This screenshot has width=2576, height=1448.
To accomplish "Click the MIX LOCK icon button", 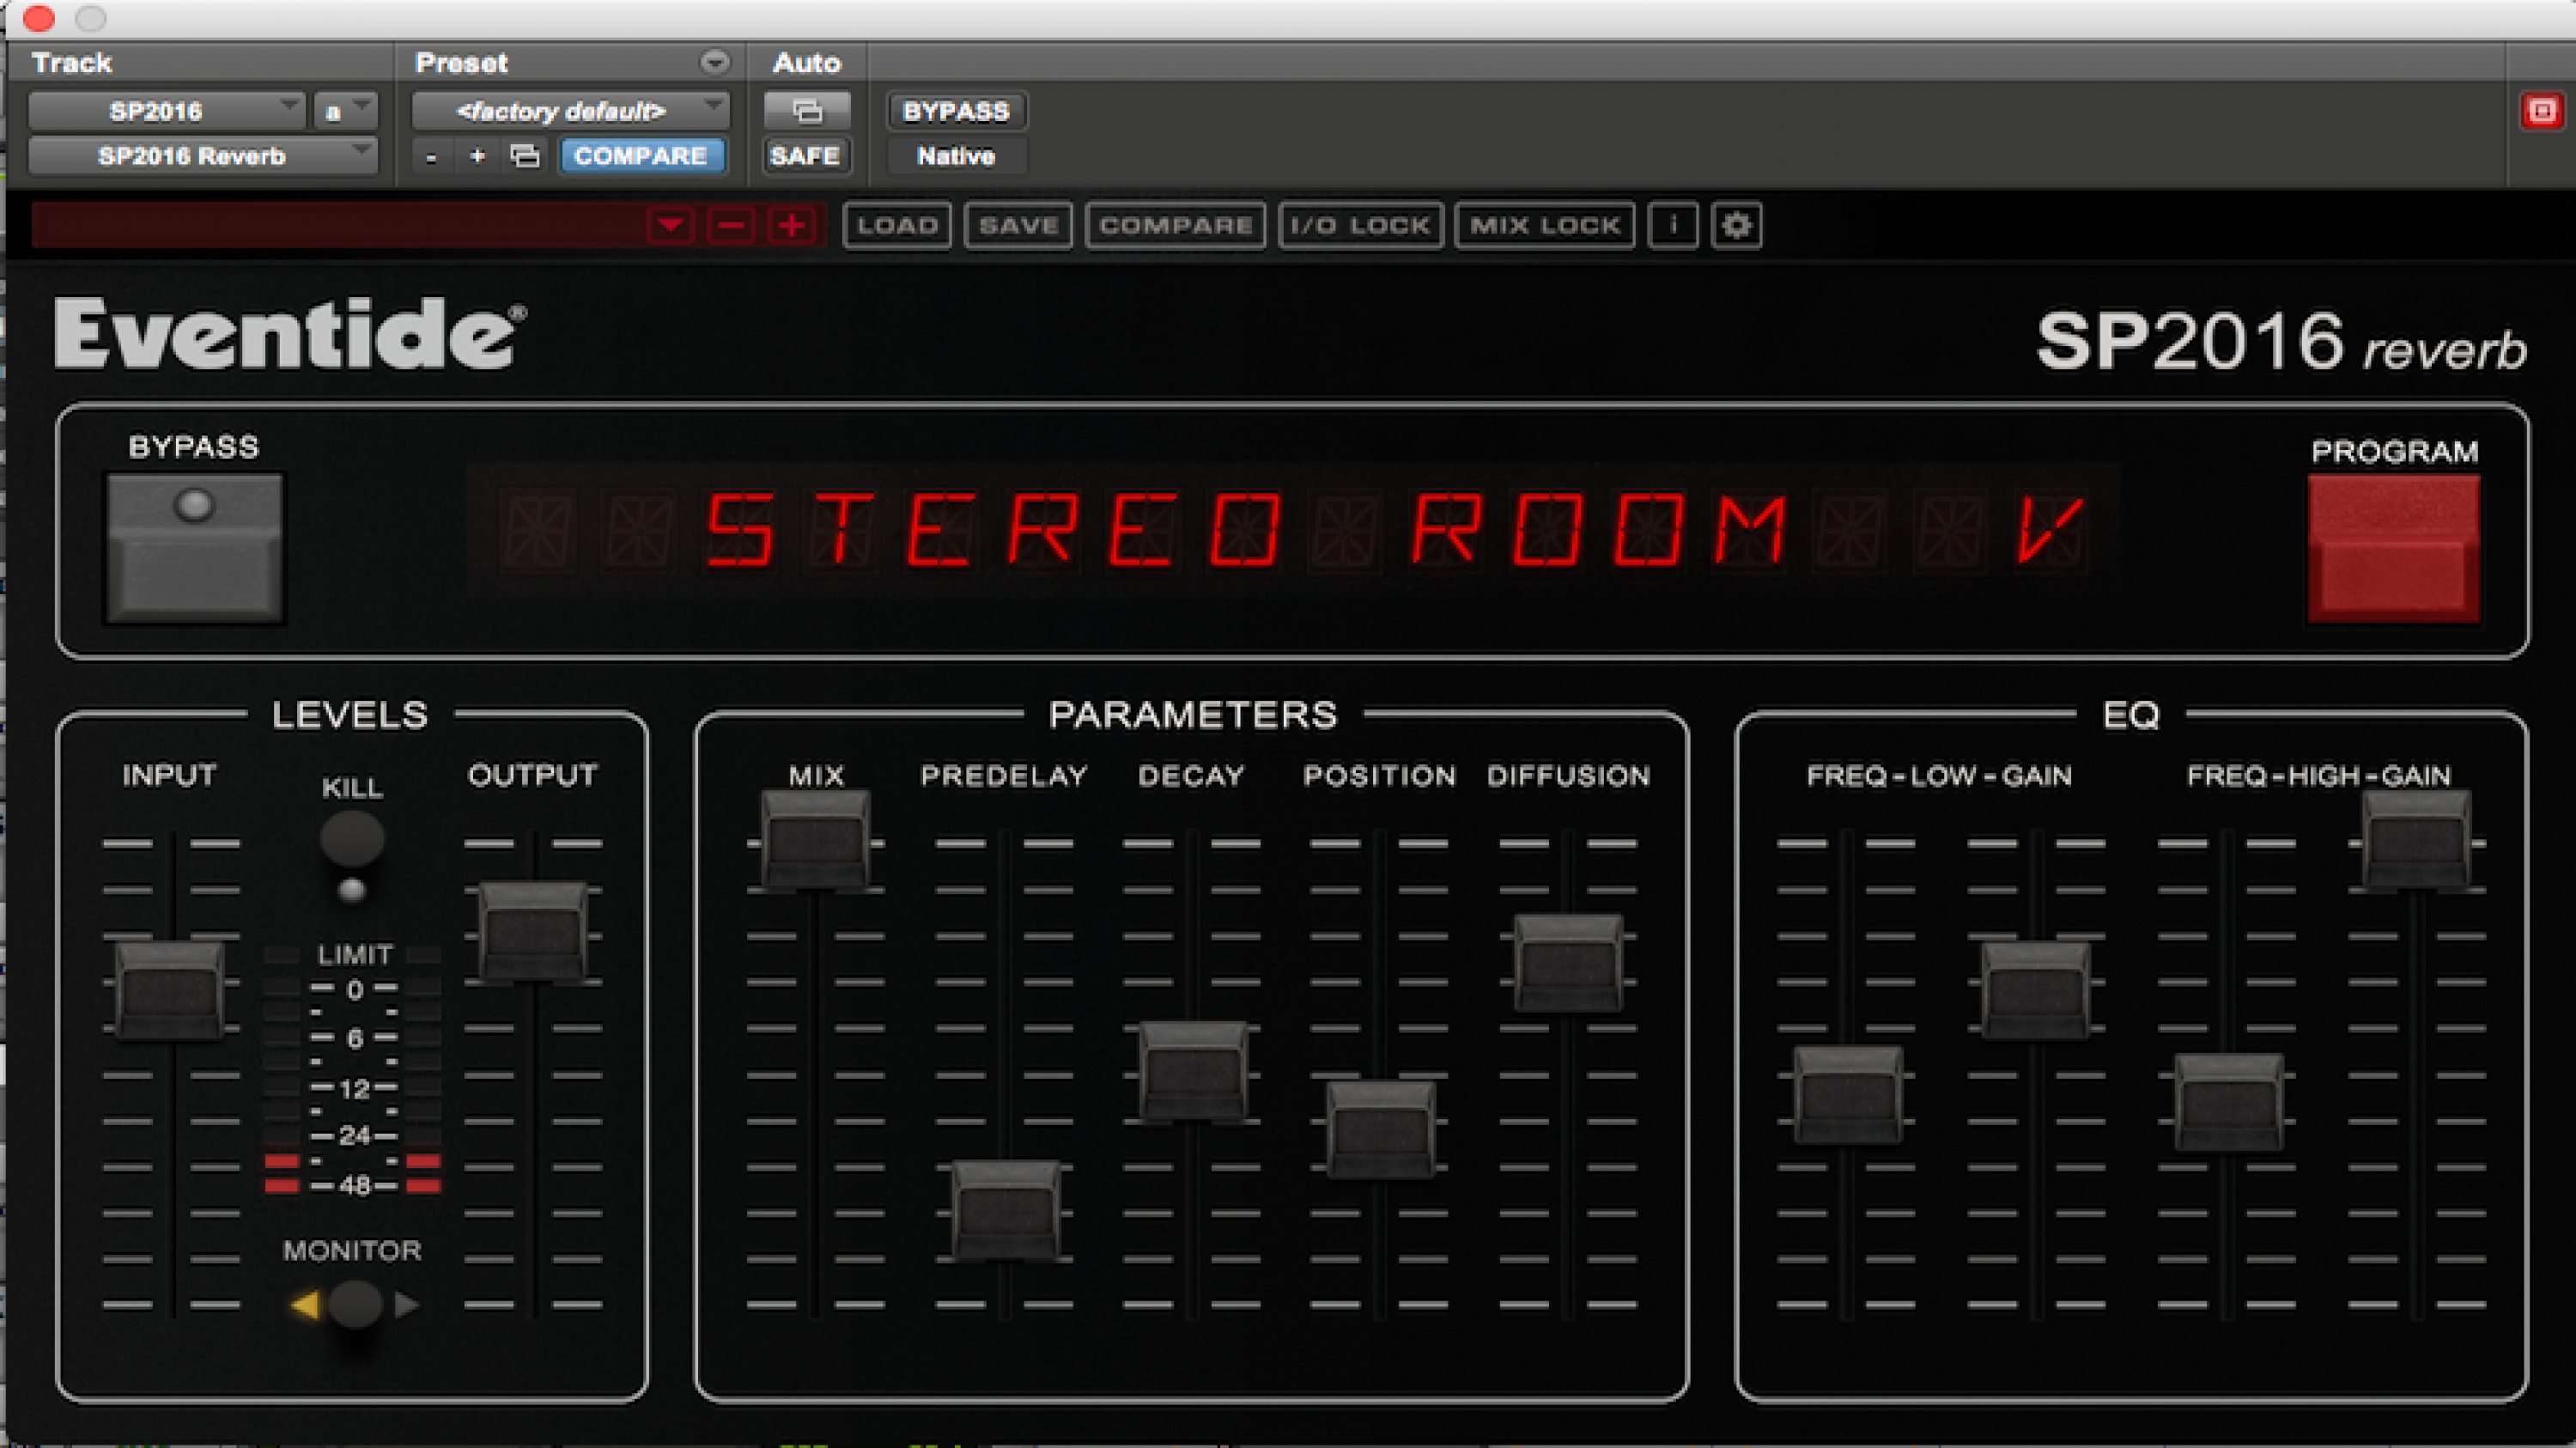I will 1541,225.
